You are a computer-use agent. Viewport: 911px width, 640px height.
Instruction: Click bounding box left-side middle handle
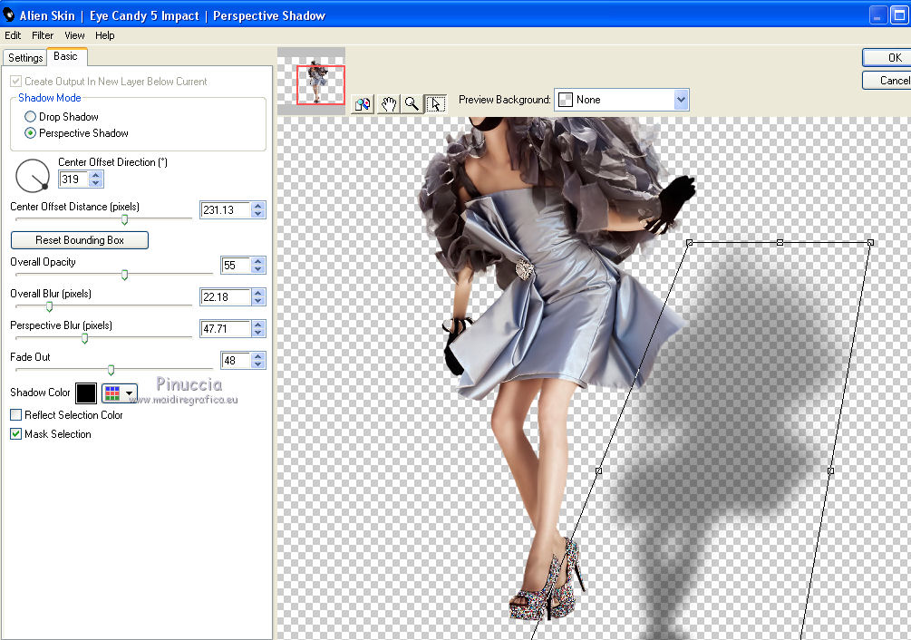coord(599,471)
